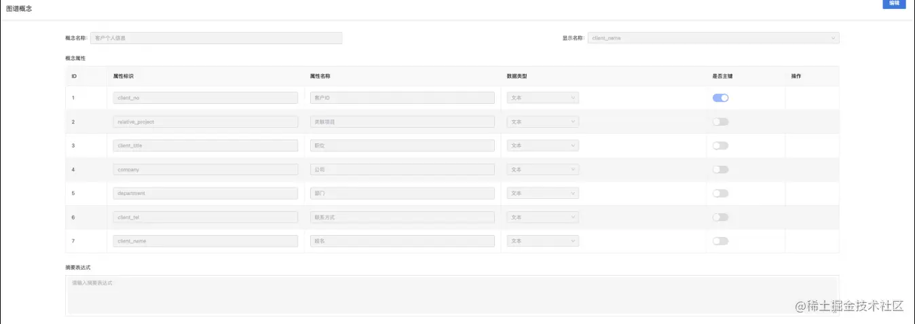Open data type dropdown in department row
Image resolution: width=915 pixels, height=324 pixels.
[x=543, y=193]
